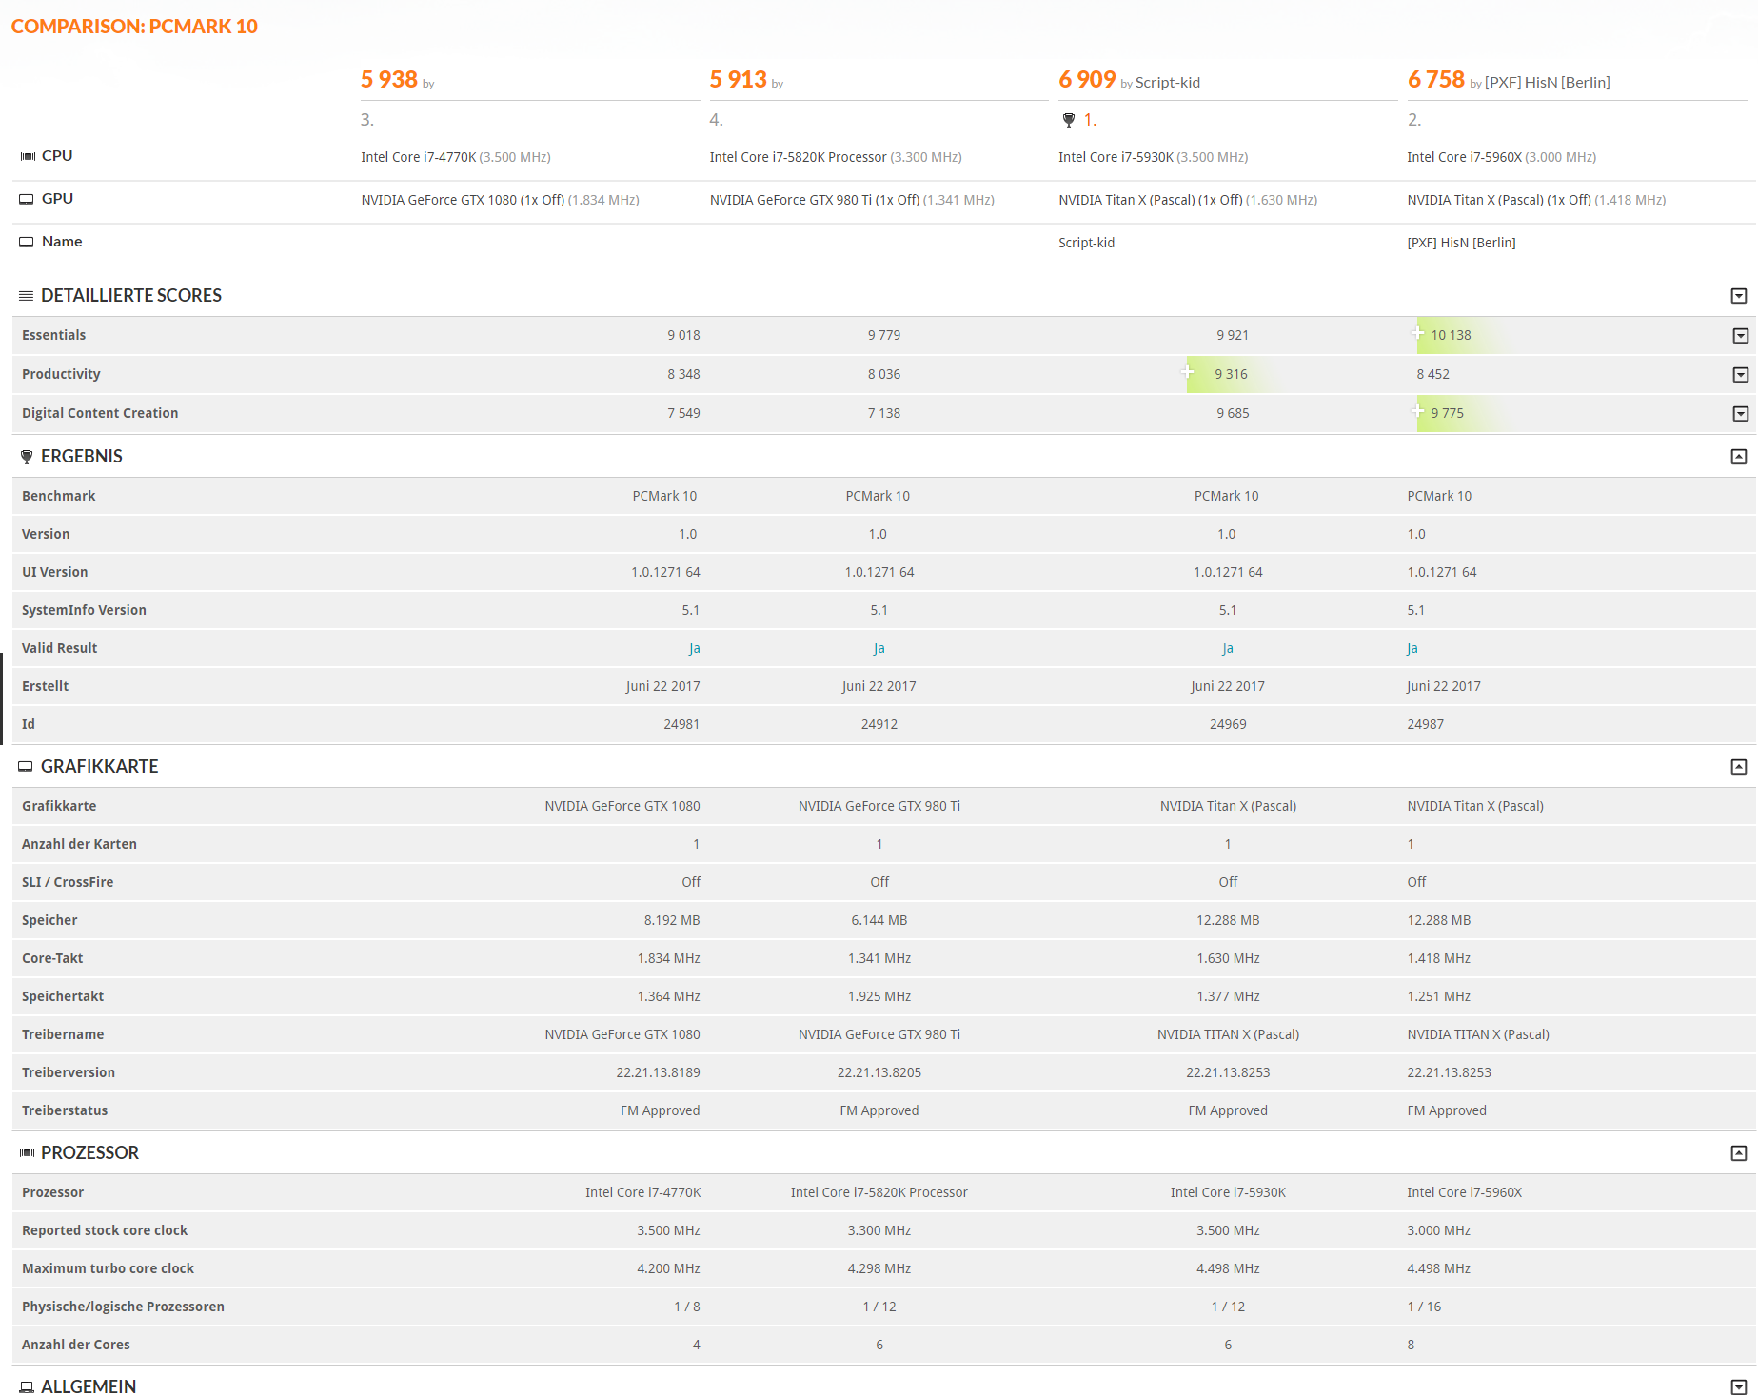The image size is (1758, 1395).
Task: Expand the Essentials row details
Action: click(1741, 336)
